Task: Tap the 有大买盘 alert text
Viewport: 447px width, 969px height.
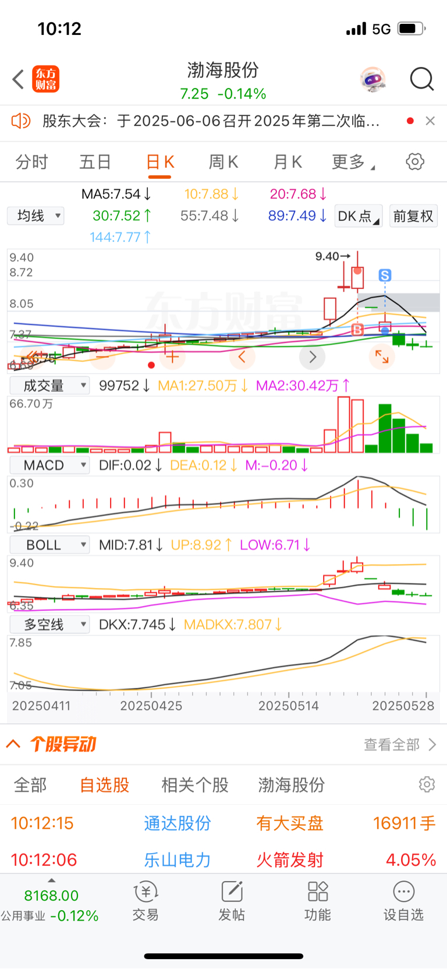Action: click(290, 823)
